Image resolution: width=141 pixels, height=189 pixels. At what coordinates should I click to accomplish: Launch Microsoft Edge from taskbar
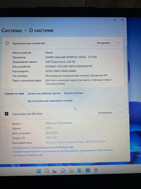tap(79, 170)
